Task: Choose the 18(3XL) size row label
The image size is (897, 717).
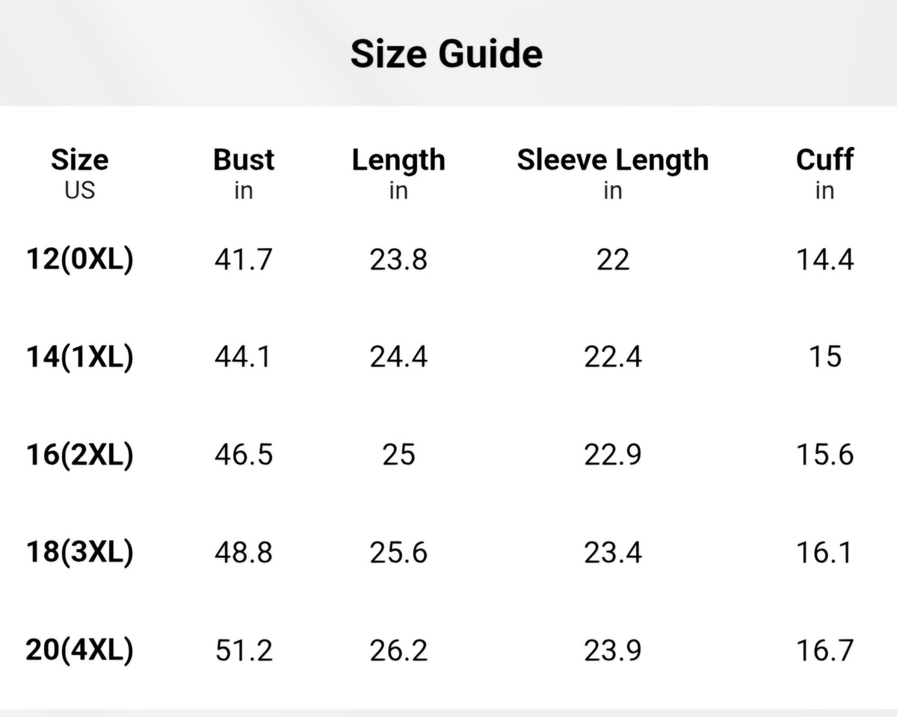Action: (79, 553)
